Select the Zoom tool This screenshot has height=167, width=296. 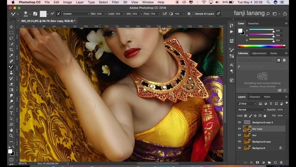click(x=11, y=136)
